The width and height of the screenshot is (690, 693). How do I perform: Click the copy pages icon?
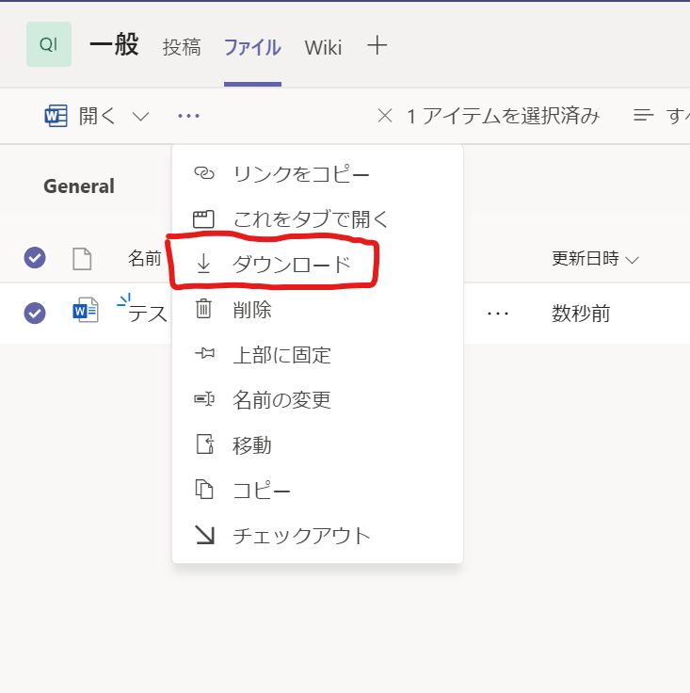[204, 490]
